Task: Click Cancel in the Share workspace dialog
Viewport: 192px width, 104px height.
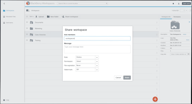Action: click(118, 78)
